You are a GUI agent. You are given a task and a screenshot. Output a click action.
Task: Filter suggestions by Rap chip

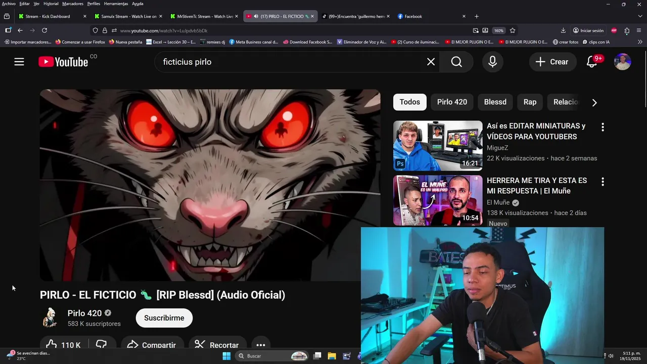(x=530, y=102)
